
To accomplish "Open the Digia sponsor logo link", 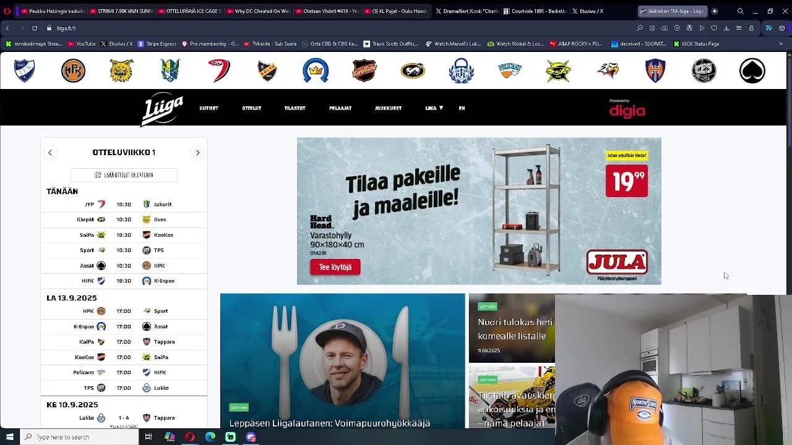I will [x=627, y=108].
